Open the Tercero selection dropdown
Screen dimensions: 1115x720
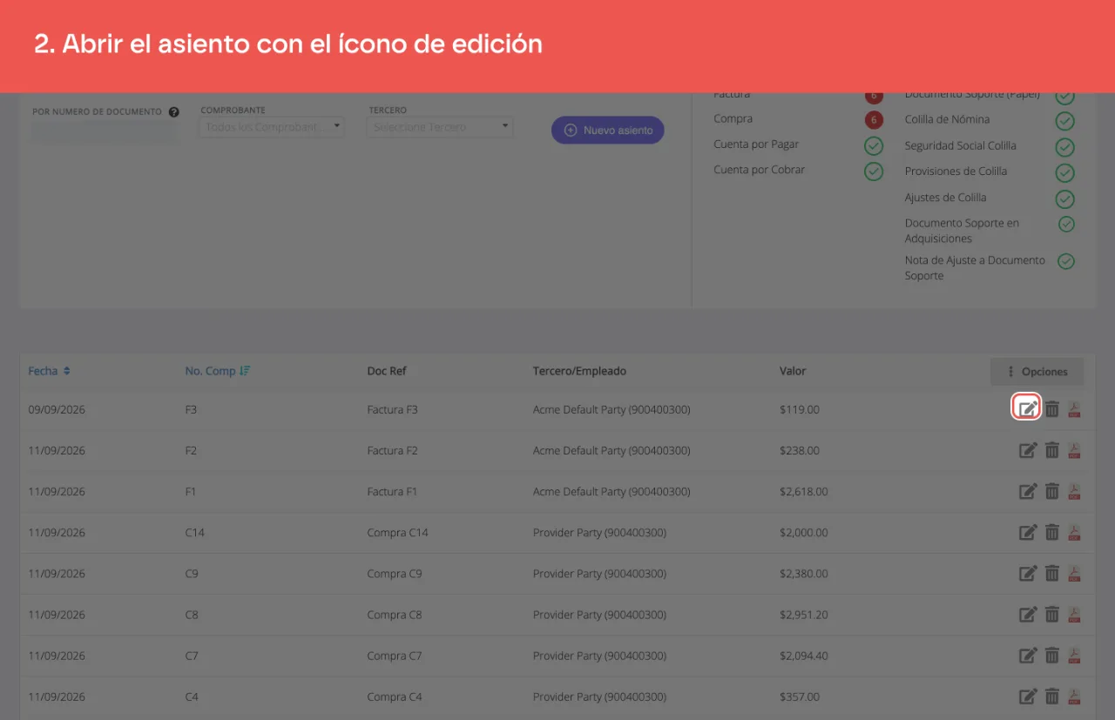pyautogui.click(x=441, y=127)
